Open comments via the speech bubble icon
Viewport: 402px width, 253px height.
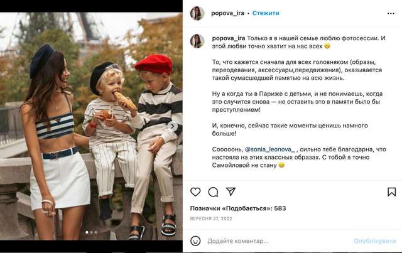pos(213,191)
